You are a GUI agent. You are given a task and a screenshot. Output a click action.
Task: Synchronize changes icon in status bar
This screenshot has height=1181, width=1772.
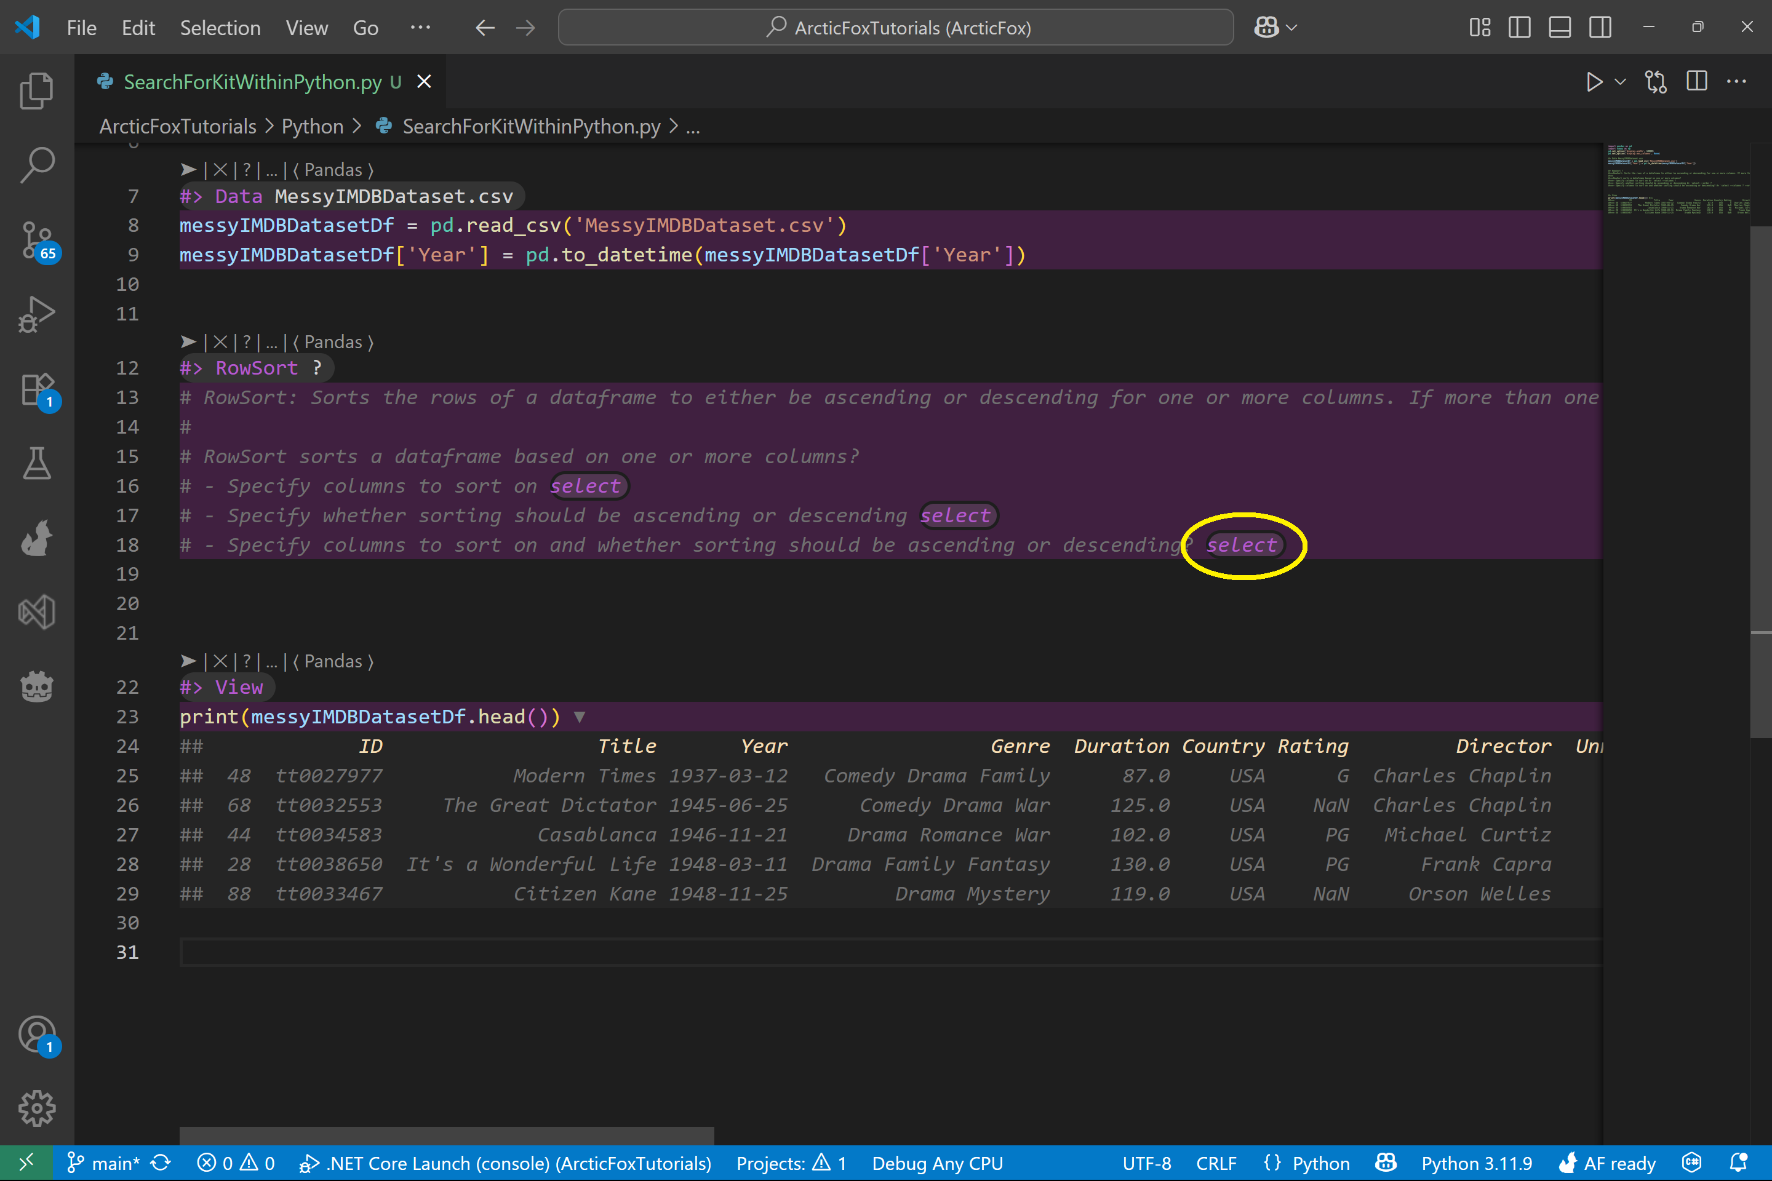point(161,1164)
